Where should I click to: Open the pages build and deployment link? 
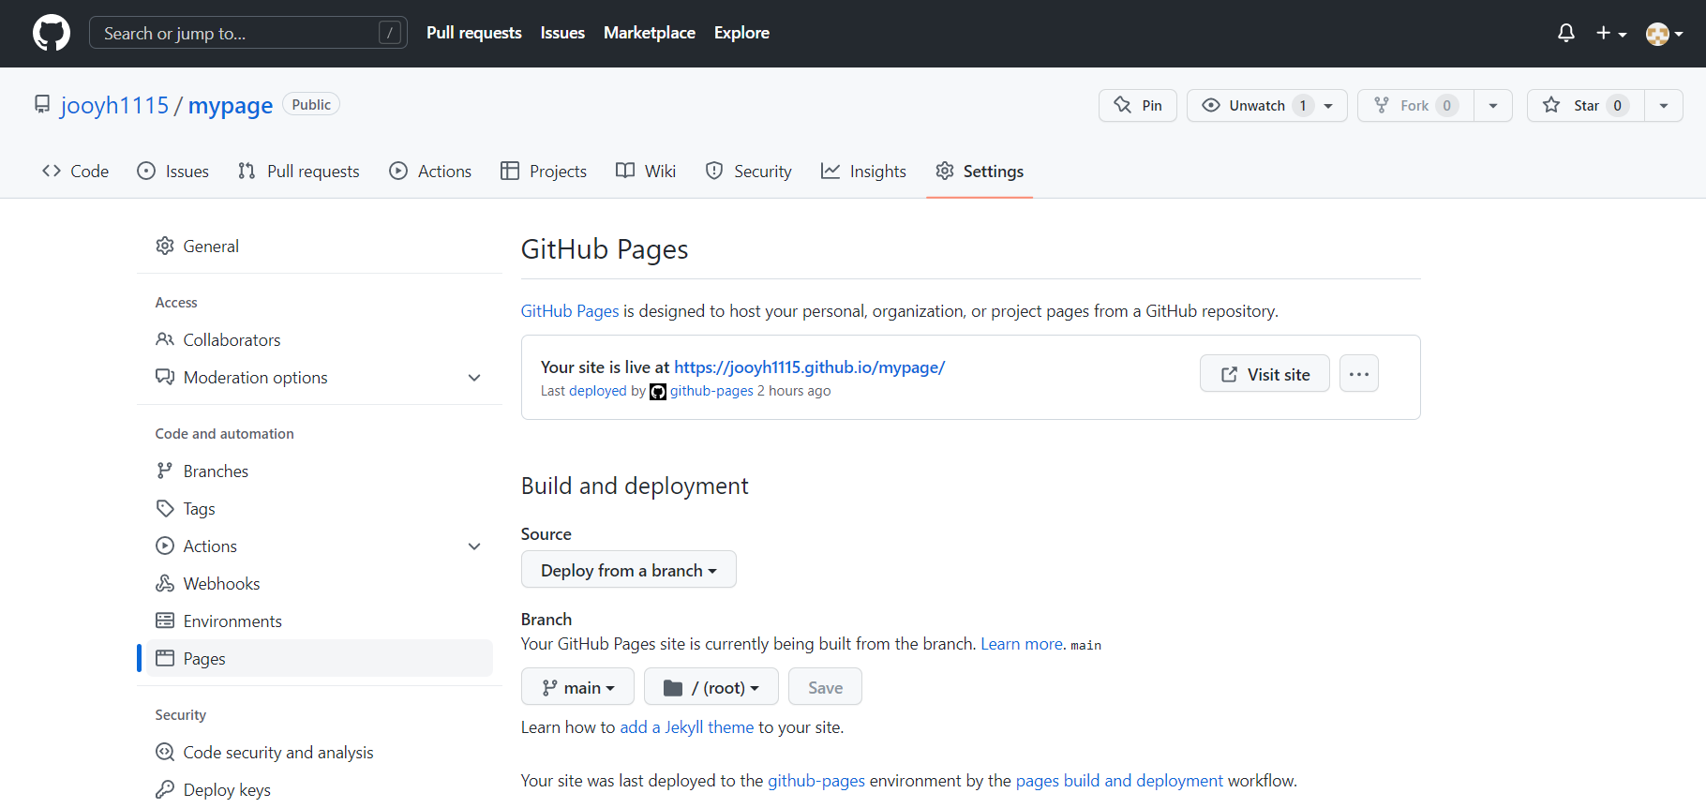[1119, 781]
